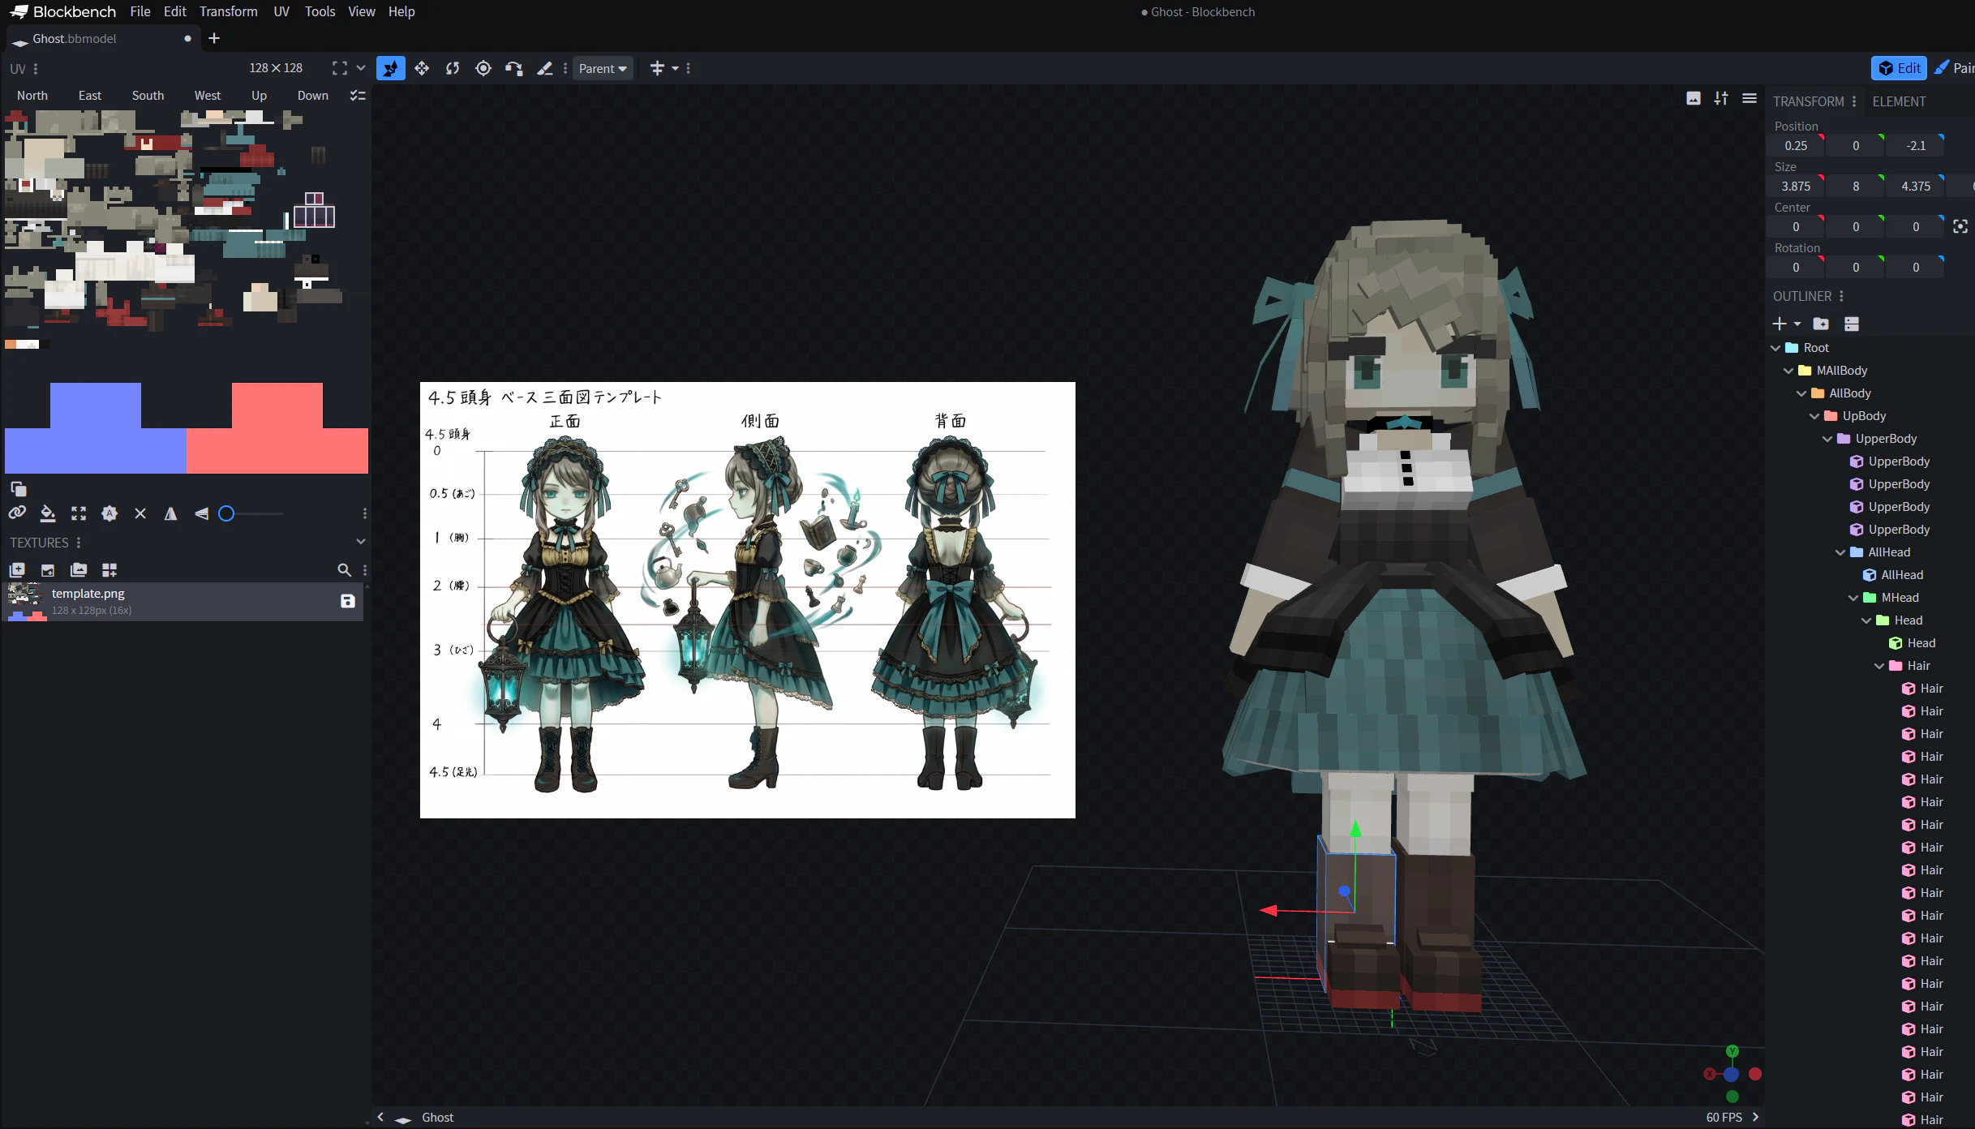Click the add group folder icon in Outliner
Screen dimensions: 1975x1129
(x=1821, y=324)
